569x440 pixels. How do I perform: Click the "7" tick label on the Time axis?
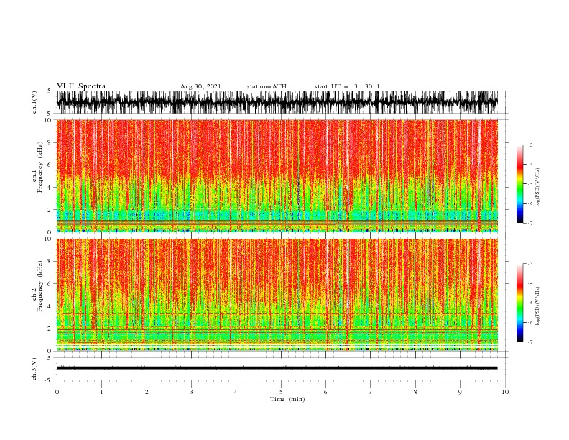[x=371, y=392]
